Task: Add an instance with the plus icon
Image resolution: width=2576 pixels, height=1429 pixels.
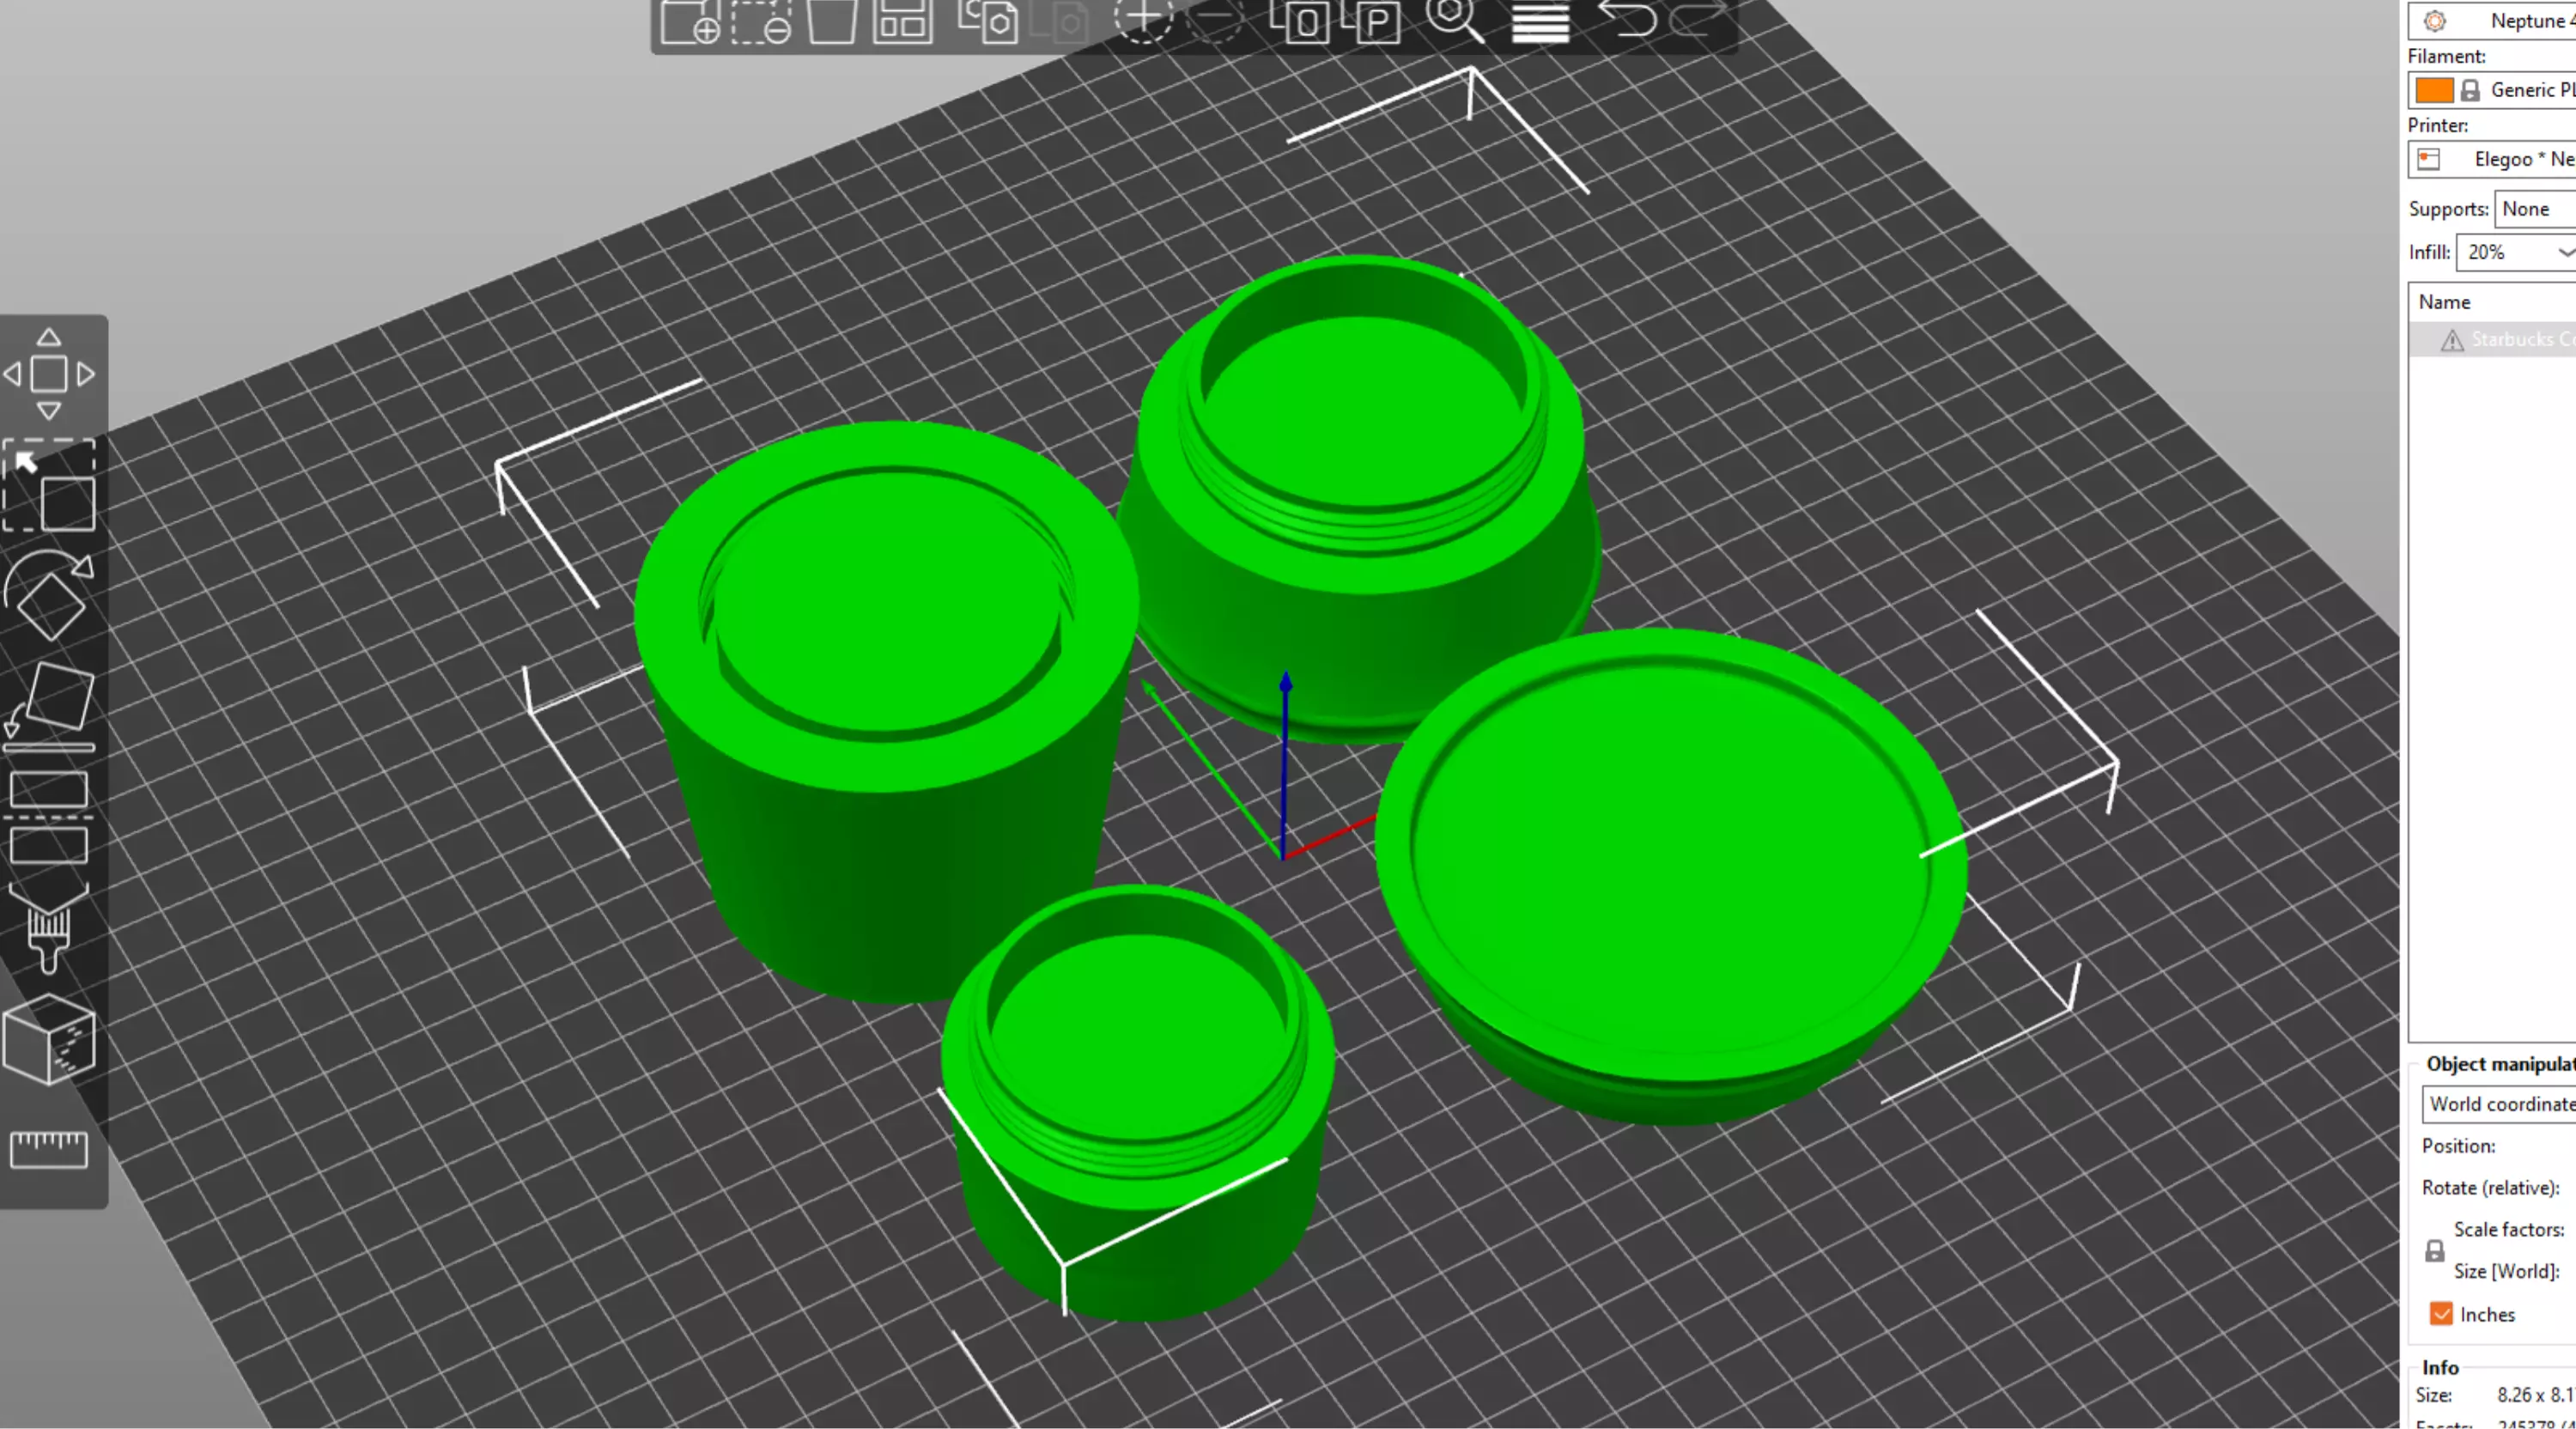Action: tap(1143, 20)
